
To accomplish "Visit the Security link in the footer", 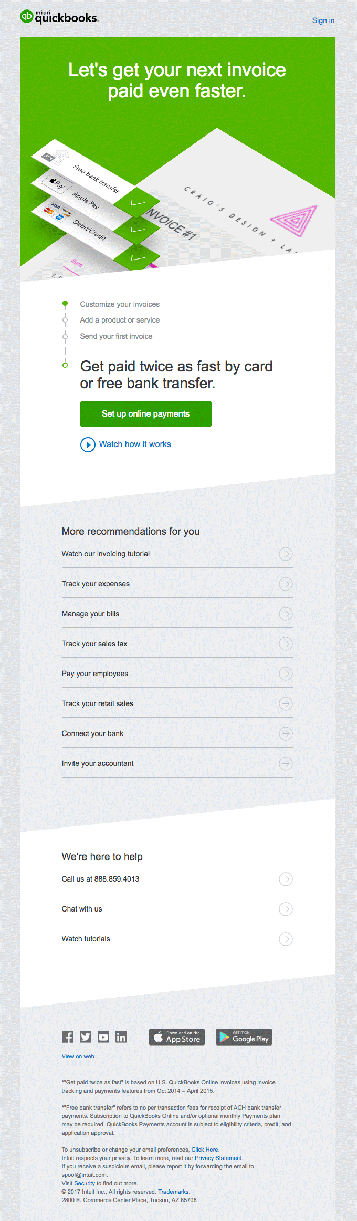I will 85,1183.
